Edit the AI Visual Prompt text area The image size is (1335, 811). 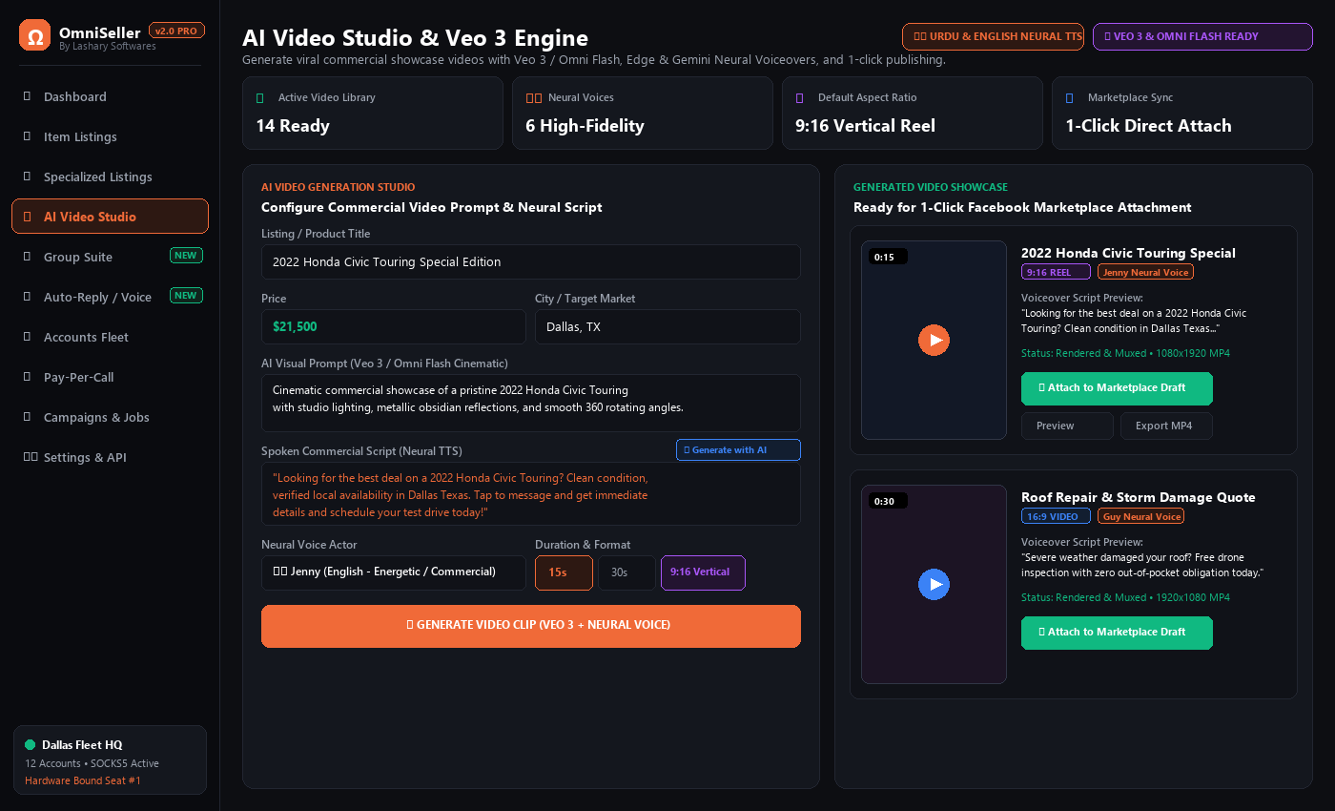[x=531, y=403]
